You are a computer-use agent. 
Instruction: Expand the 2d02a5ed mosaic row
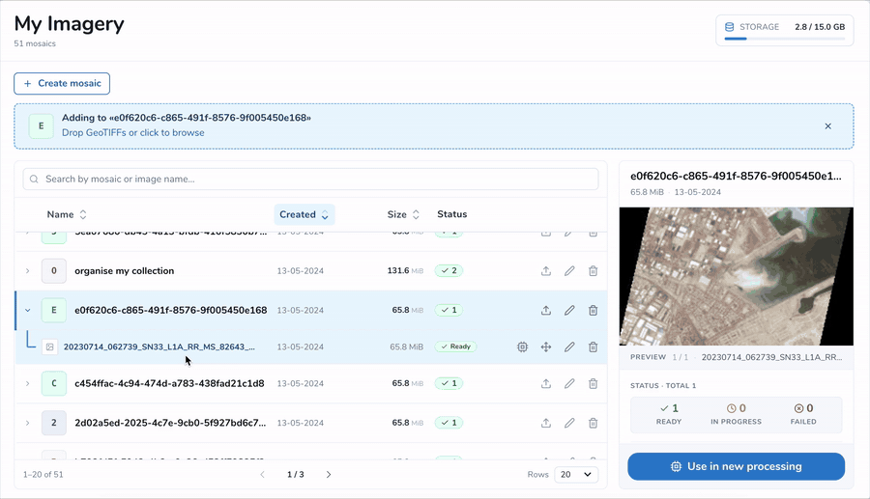click(x=27, y=423)
